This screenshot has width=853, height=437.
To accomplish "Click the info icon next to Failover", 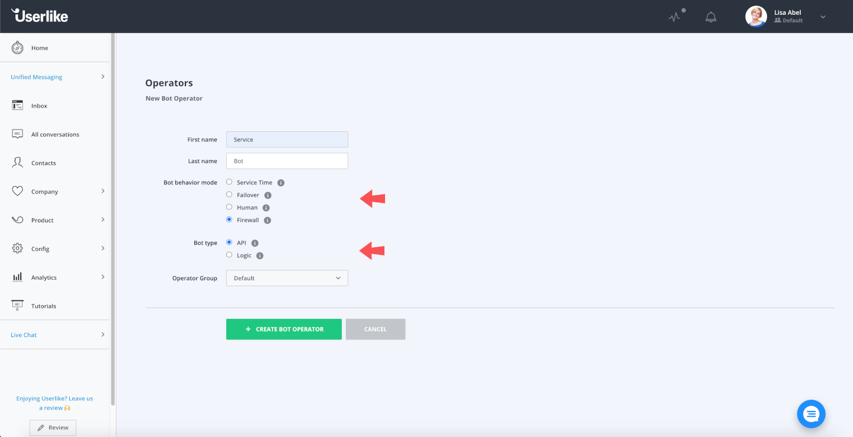I will 268,195.
